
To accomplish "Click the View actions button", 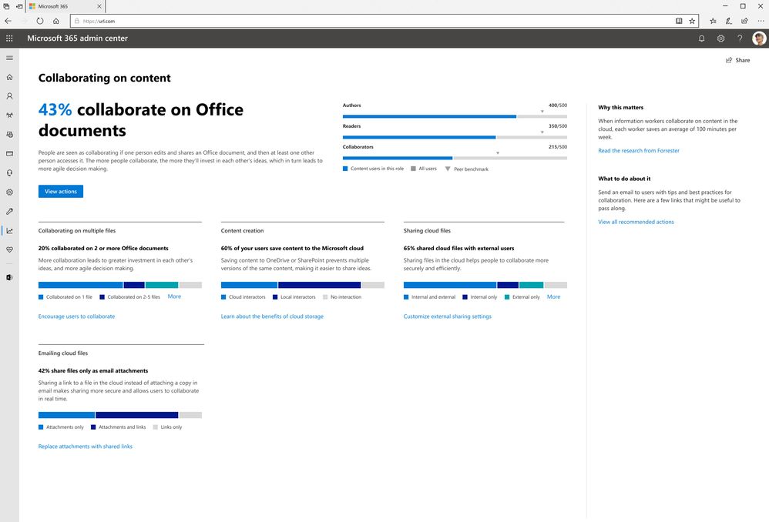I will coord(61,191).
